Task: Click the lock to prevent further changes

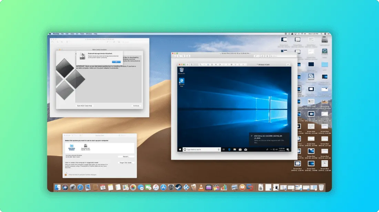Action: pyautogui.click(x=66, y=175)
